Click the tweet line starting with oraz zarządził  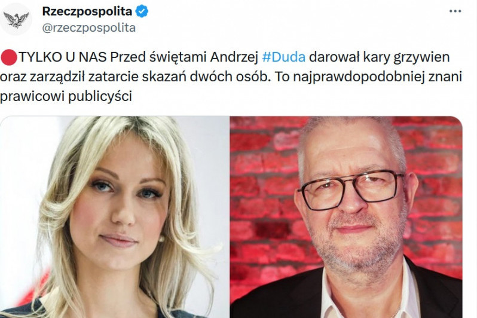[x=231, y=77]
